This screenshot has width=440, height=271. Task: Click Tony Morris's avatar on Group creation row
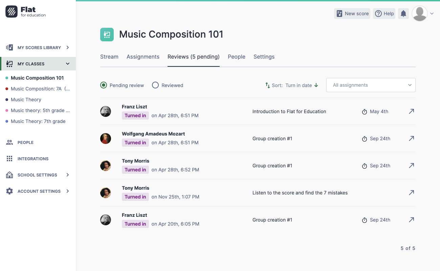[x=106, y=166]
